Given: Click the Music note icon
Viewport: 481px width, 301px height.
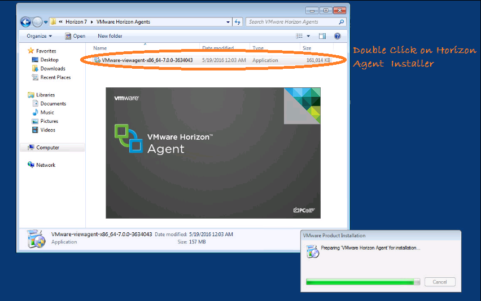Looking at the screenshot, I should [35, 112].
